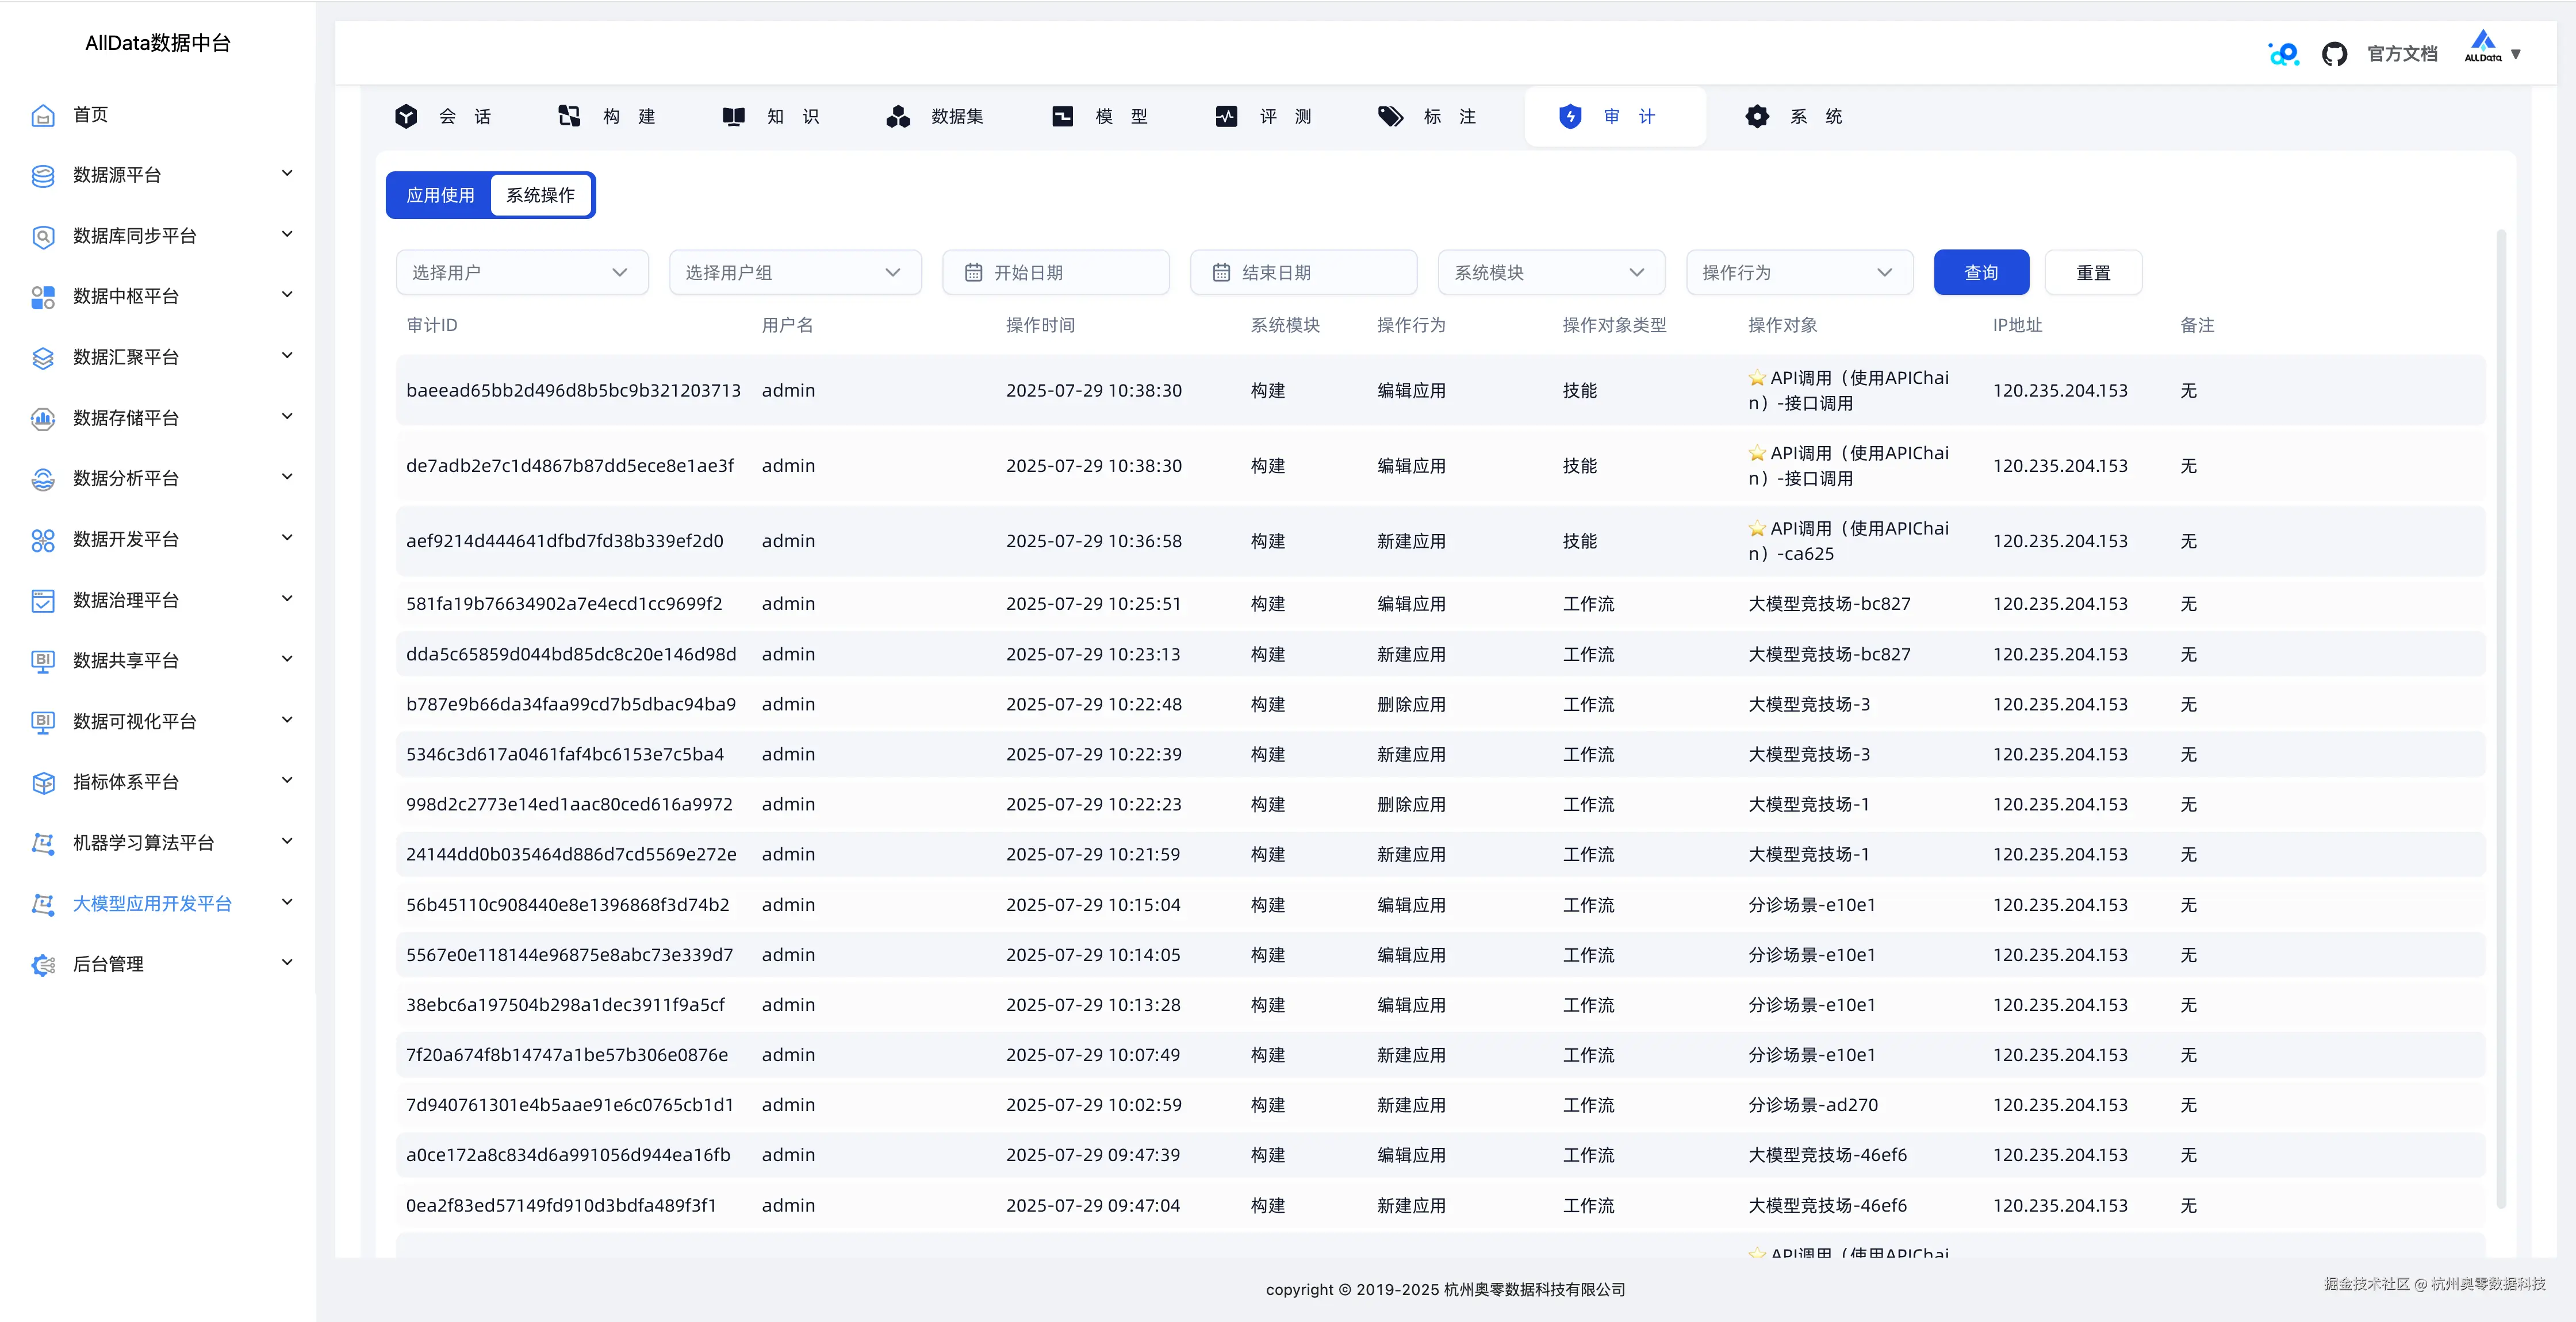Open the 系统模块 dropdown filter
The height and width of the screenshot is (1322, 2576).
click(x=1550, y=272)
